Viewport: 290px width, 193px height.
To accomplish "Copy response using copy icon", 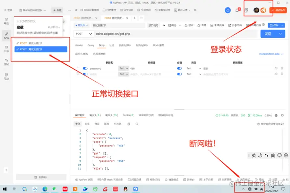I will click(x=129, y=124).
